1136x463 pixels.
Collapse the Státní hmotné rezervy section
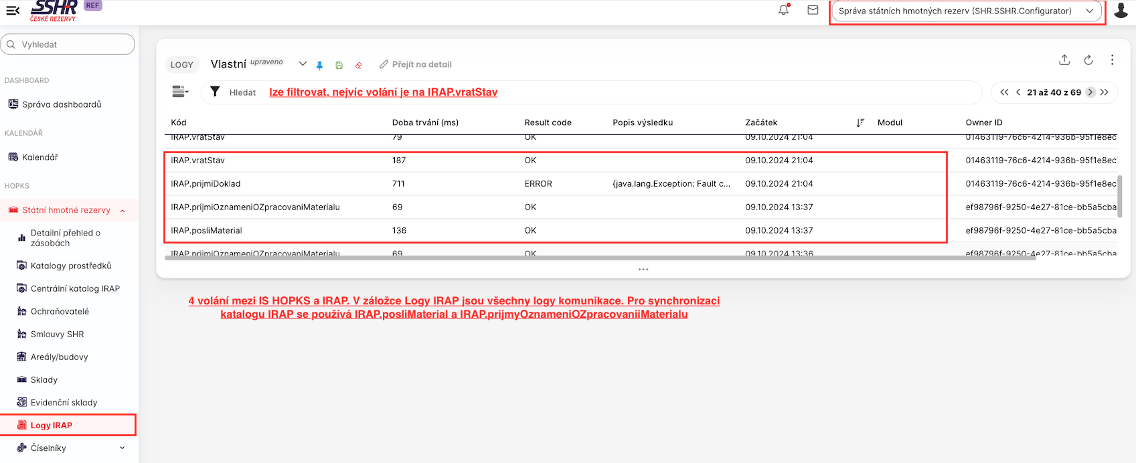(123, 211)
